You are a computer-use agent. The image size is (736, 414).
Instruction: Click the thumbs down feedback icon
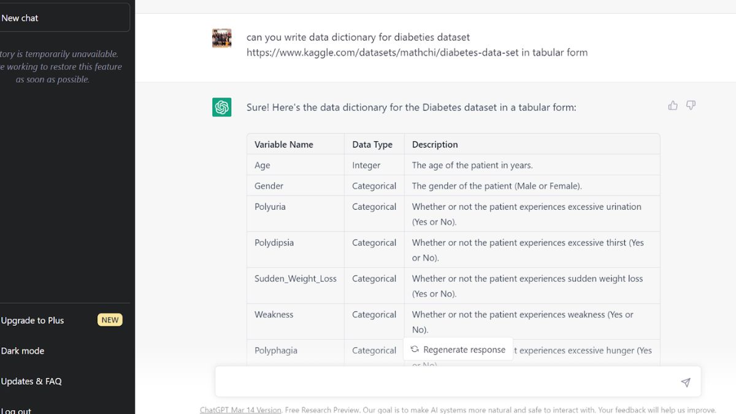tap(691, 105)
